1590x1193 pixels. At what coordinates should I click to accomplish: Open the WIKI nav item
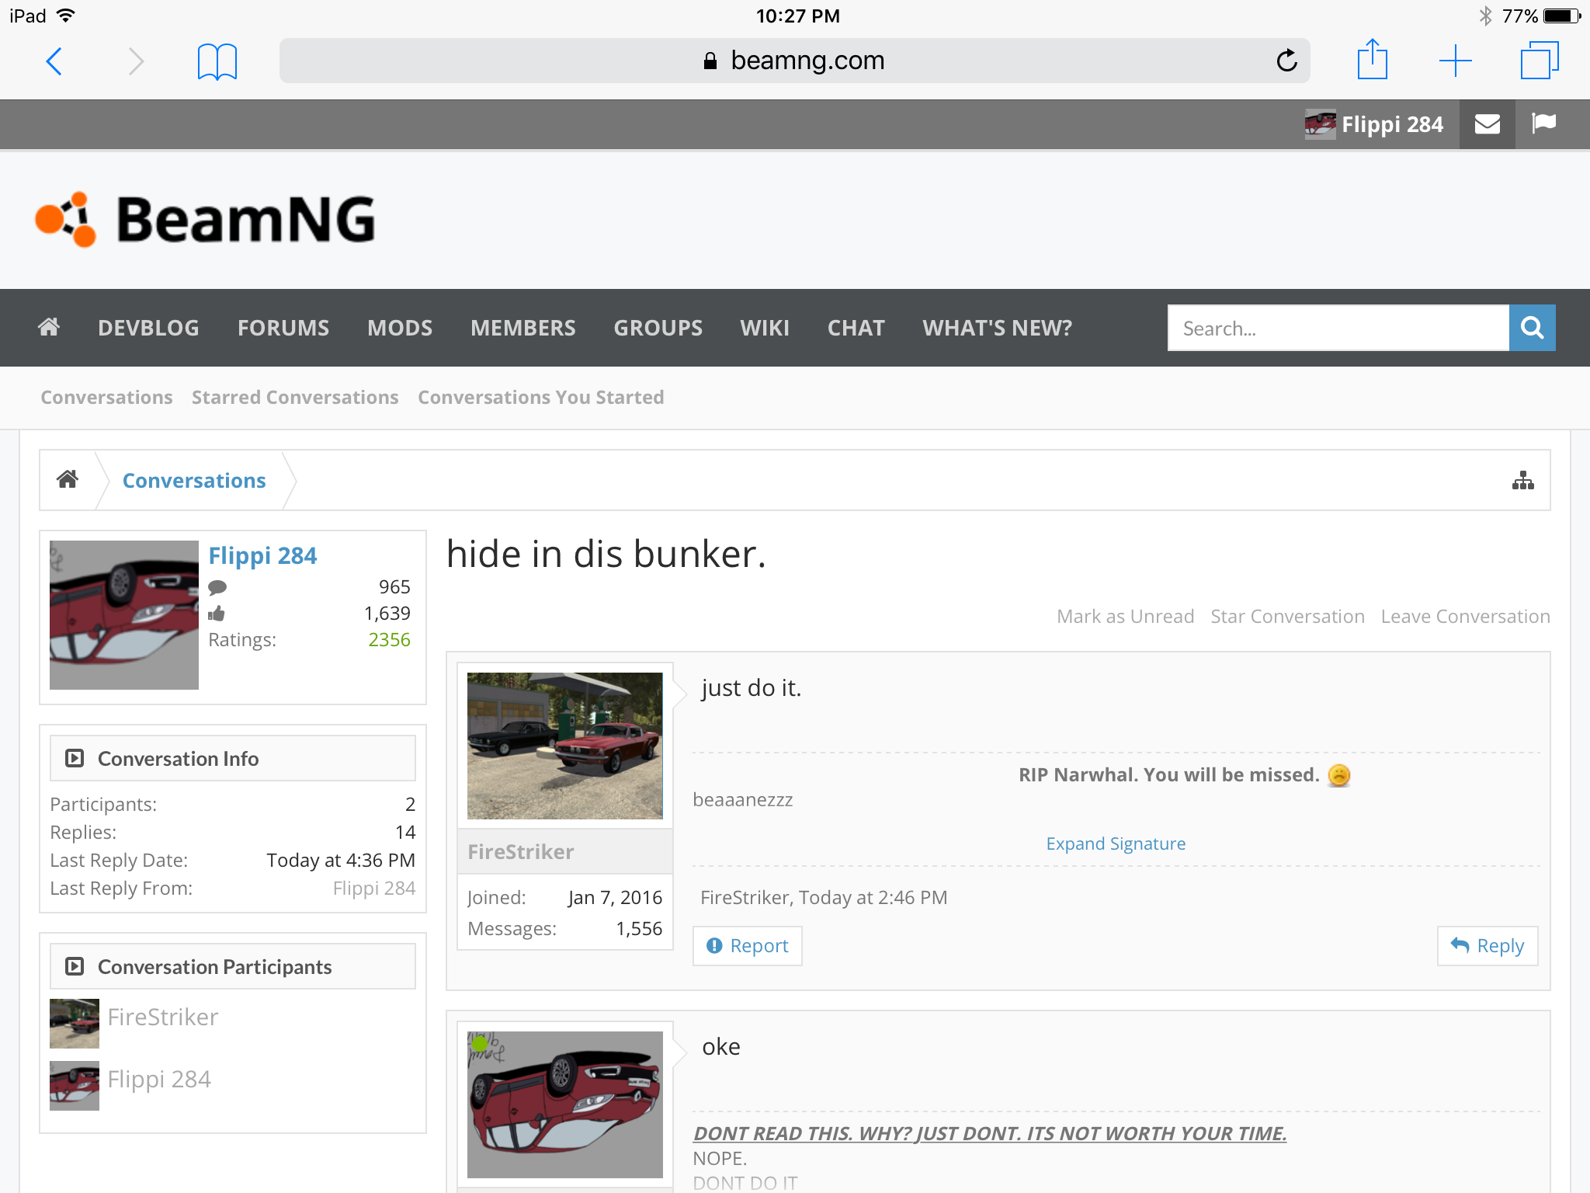pos(765,328)
